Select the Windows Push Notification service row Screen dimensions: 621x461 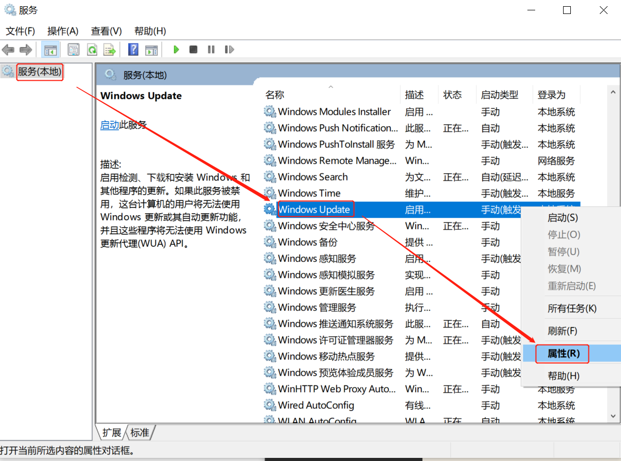(421, 128)
